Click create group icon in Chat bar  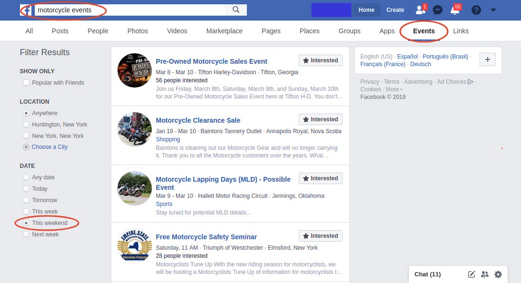tap(485, 274)
